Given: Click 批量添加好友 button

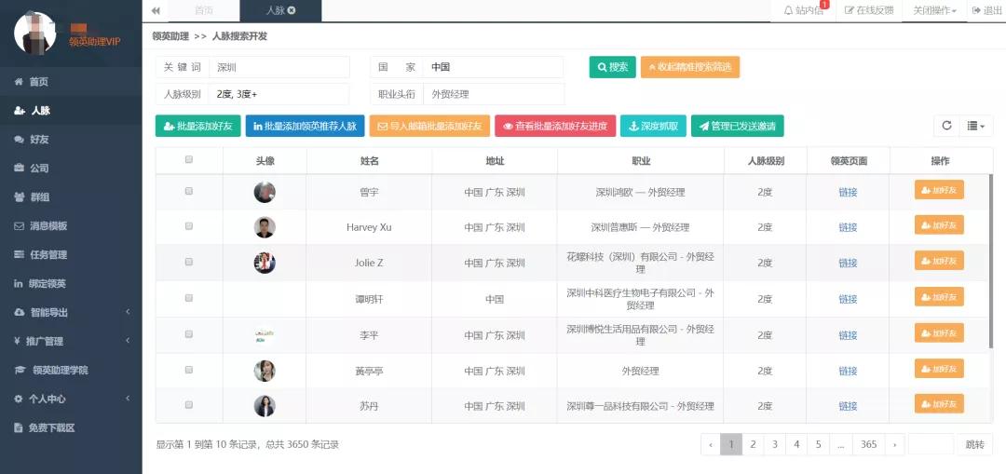Looking at the screenshot, I should 198,127.
